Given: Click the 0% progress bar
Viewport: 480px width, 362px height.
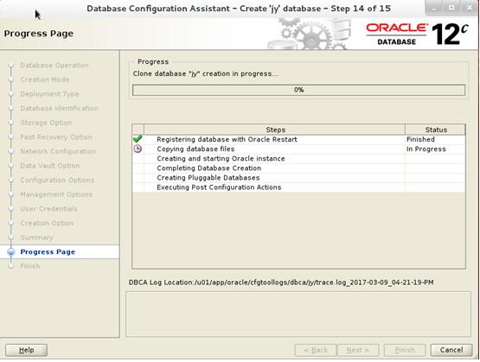Looking at the screenshot, I should pos(298,90).
